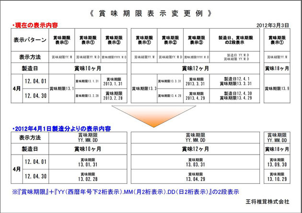Click 賞味12ヶ月 in the current-display table
The height and width of the screenshot is (213, 302).
click(x=195, y=68)
